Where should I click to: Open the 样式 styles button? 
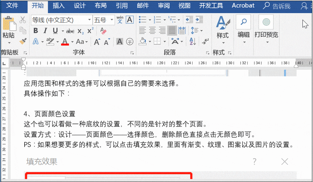223,30
